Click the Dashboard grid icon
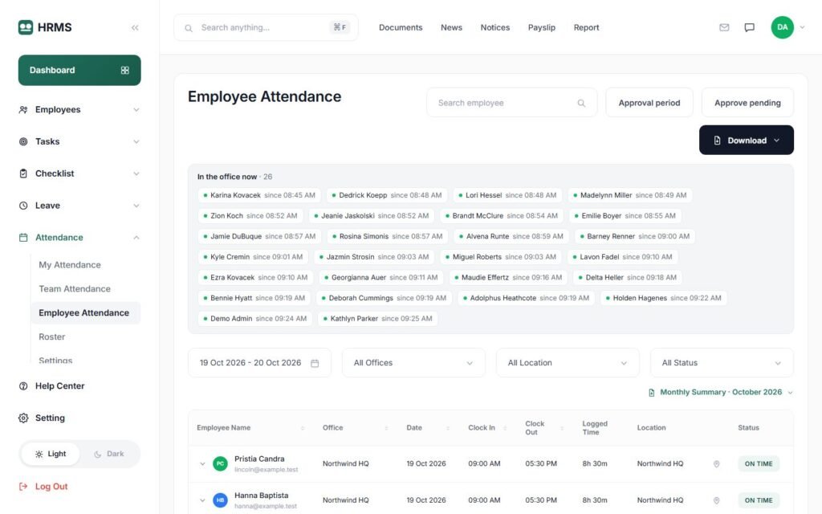This screenshot has width=822, height=514. click(x=124, y=71)
